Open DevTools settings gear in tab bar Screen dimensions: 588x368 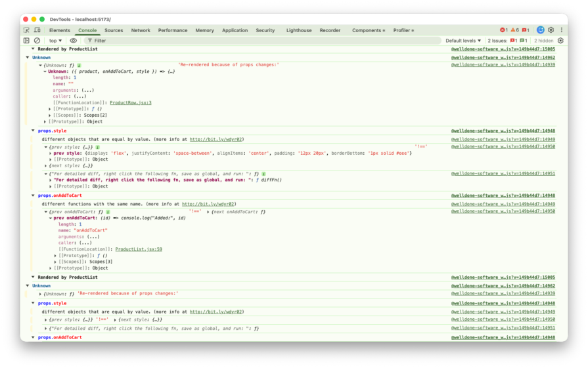click(x=551, y=30)
